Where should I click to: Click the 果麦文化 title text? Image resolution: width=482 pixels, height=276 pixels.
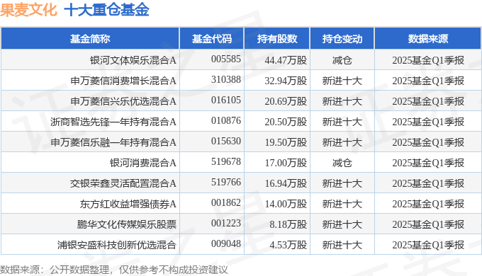[28, 9]
